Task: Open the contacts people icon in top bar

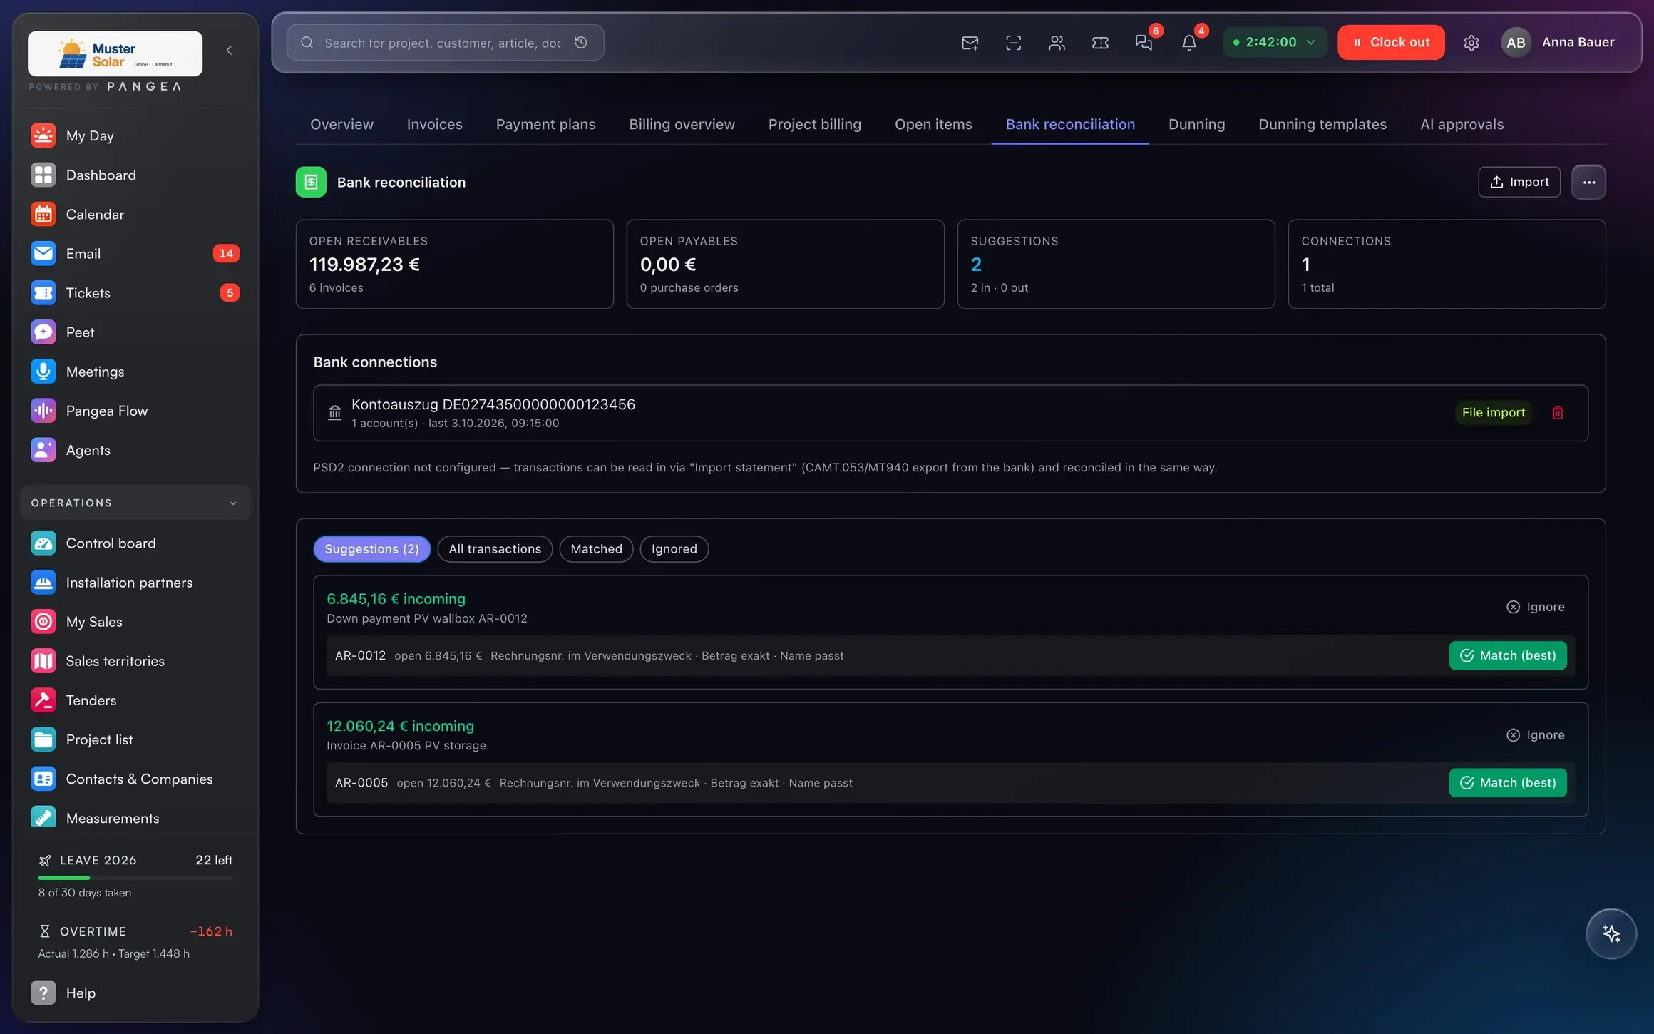Action: (x=1057, y=43)
